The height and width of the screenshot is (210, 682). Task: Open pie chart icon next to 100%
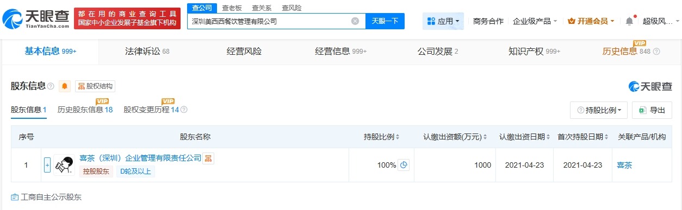point(404,165)
